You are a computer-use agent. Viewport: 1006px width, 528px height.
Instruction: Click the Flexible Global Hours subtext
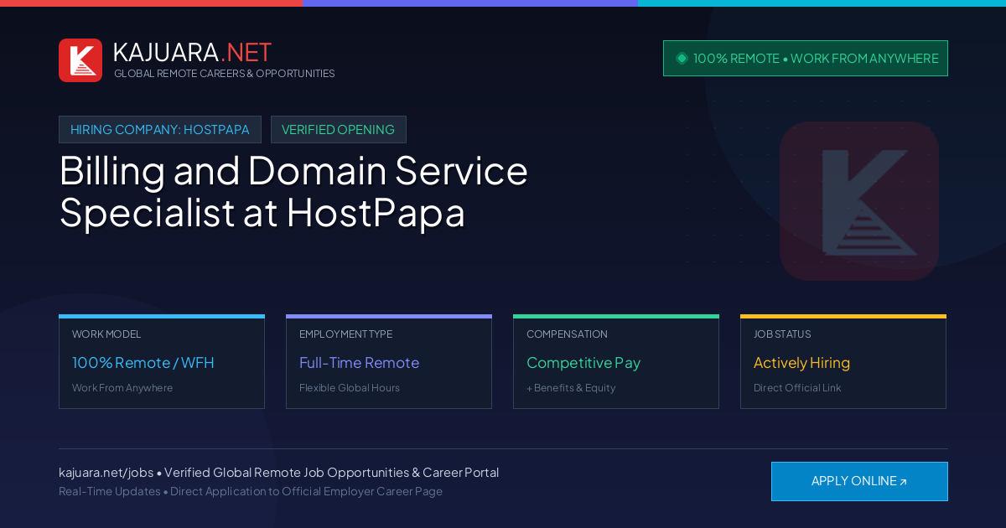point(350,388)
